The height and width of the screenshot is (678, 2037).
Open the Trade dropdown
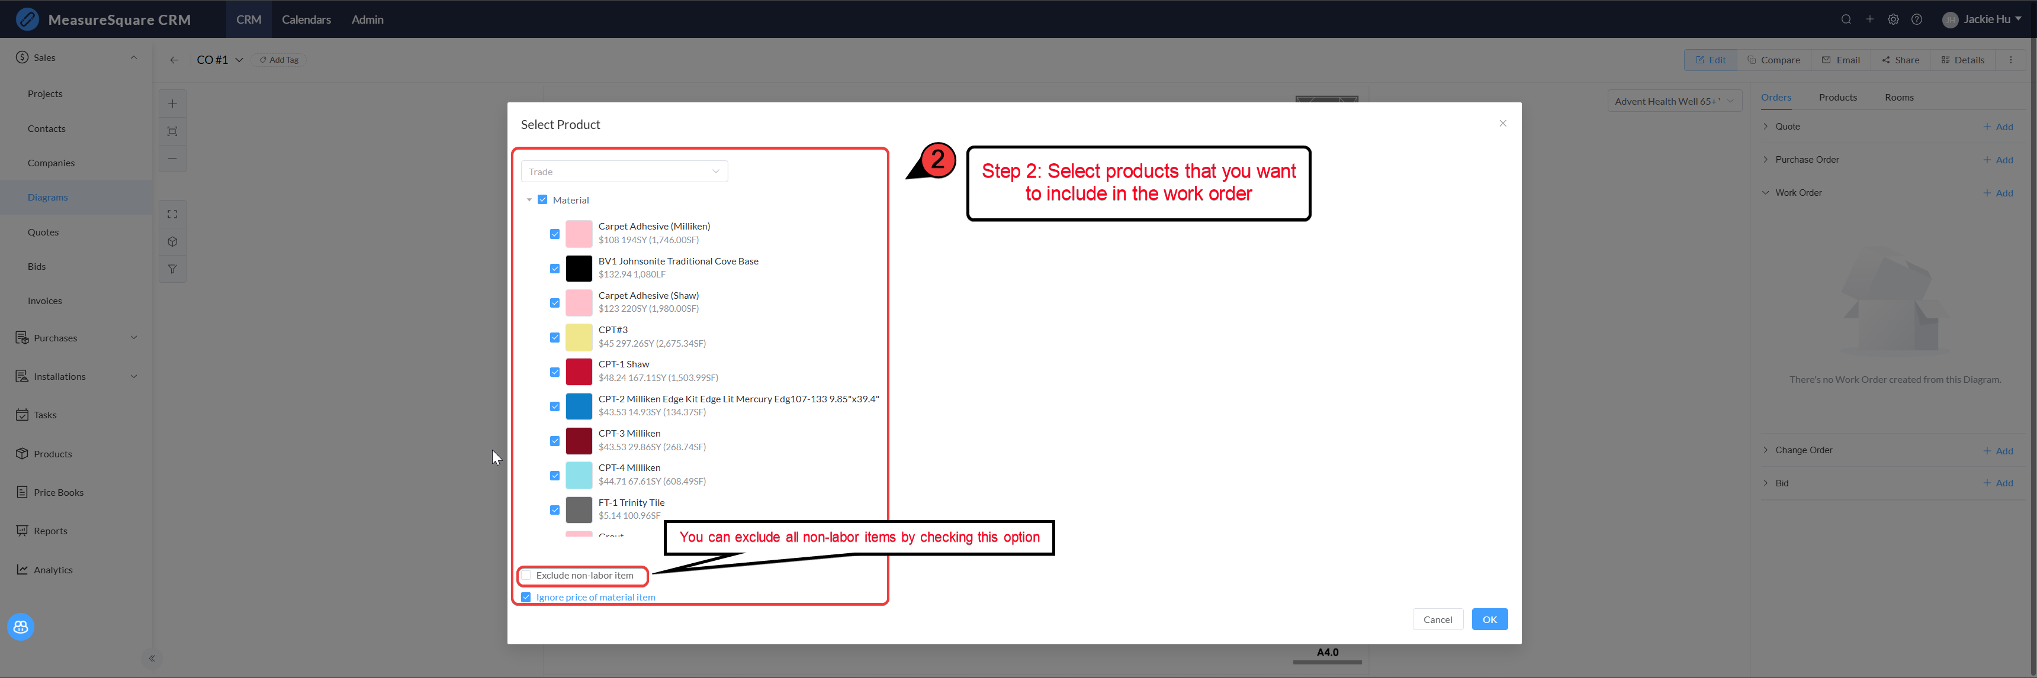624,172
